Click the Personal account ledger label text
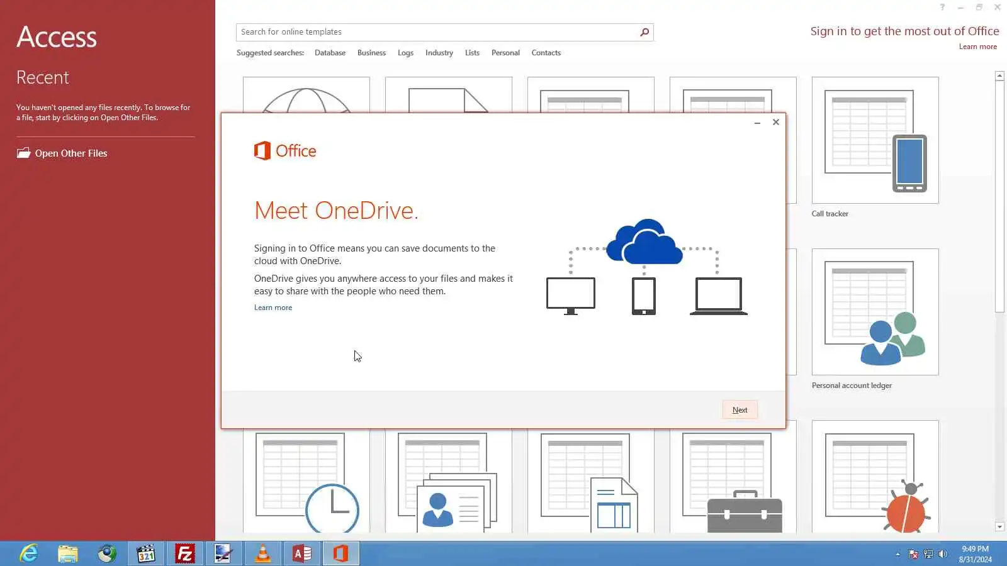The height and width of the screenshot is (566, 1007). coord(852,386)
